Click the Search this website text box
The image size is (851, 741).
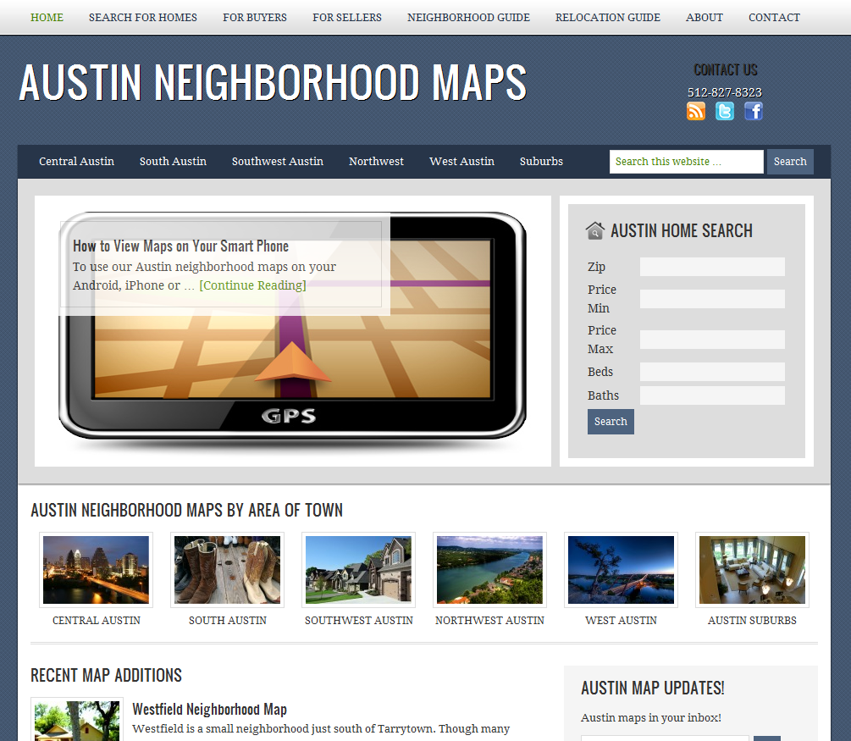coord(686,162)
